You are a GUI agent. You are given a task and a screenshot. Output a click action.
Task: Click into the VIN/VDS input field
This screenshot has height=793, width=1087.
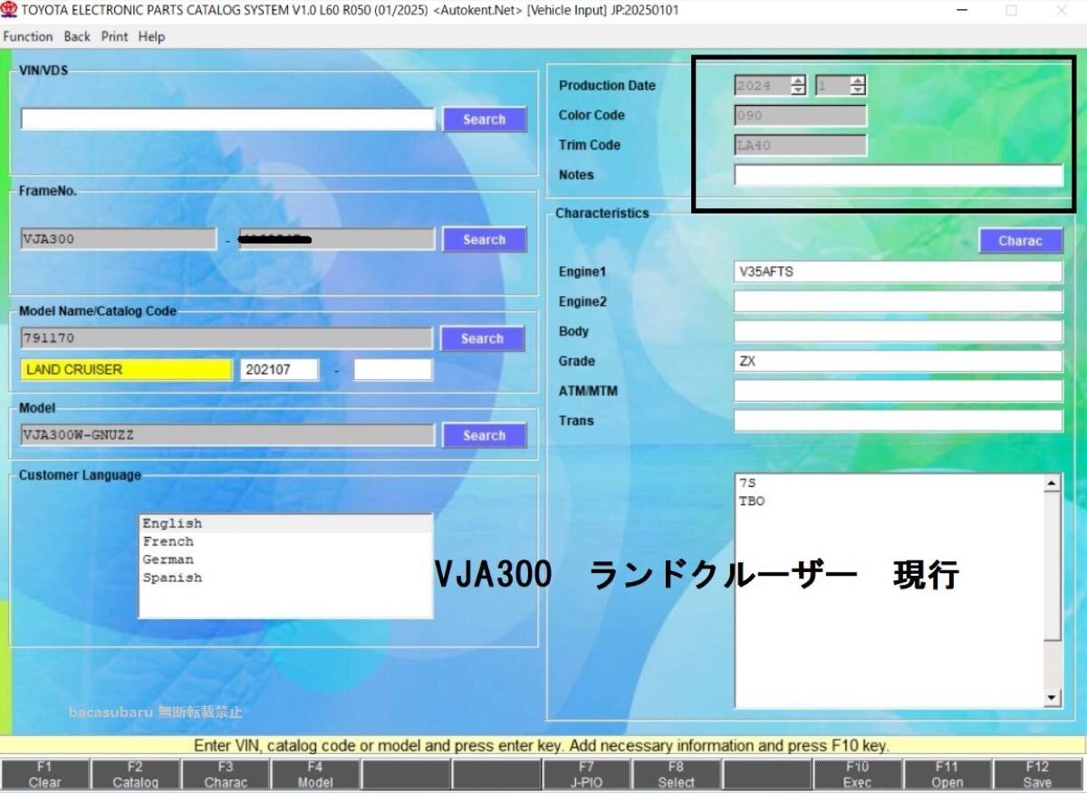228,119
